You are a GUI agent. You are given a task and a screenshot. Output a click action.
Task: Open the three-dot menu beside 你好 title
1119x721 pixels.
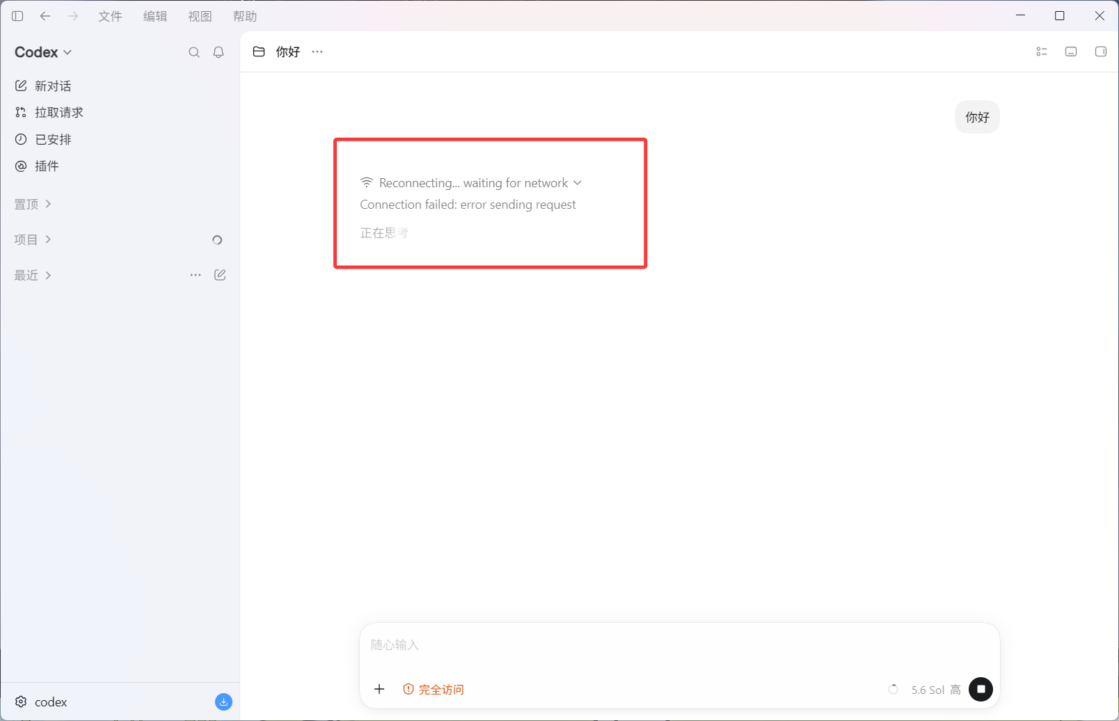tap(317, 51)
